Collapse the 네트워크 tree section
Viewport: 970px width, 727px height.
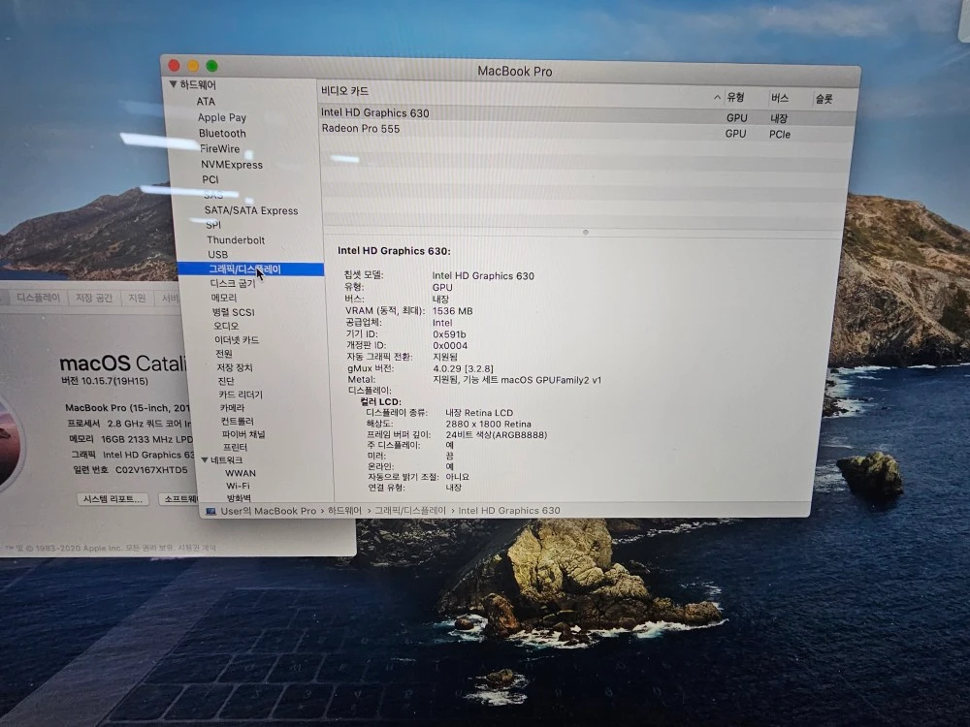pyautogui.click(x=204, y=459)
